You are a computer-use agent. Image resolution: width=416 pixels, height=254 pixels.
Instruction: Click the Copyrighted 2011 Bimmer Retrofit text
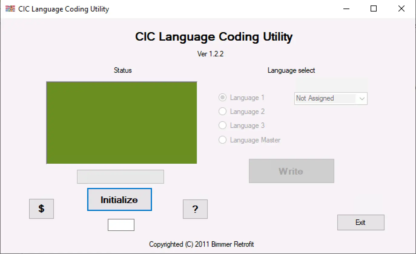[202, 244]
